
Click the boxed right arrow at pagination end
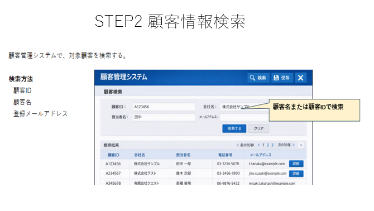pyautogui.click(x=301, y=145)
